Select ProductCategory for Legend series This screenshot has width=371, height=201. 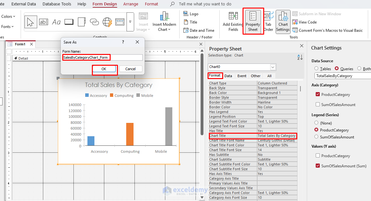(x=316, y=130)
